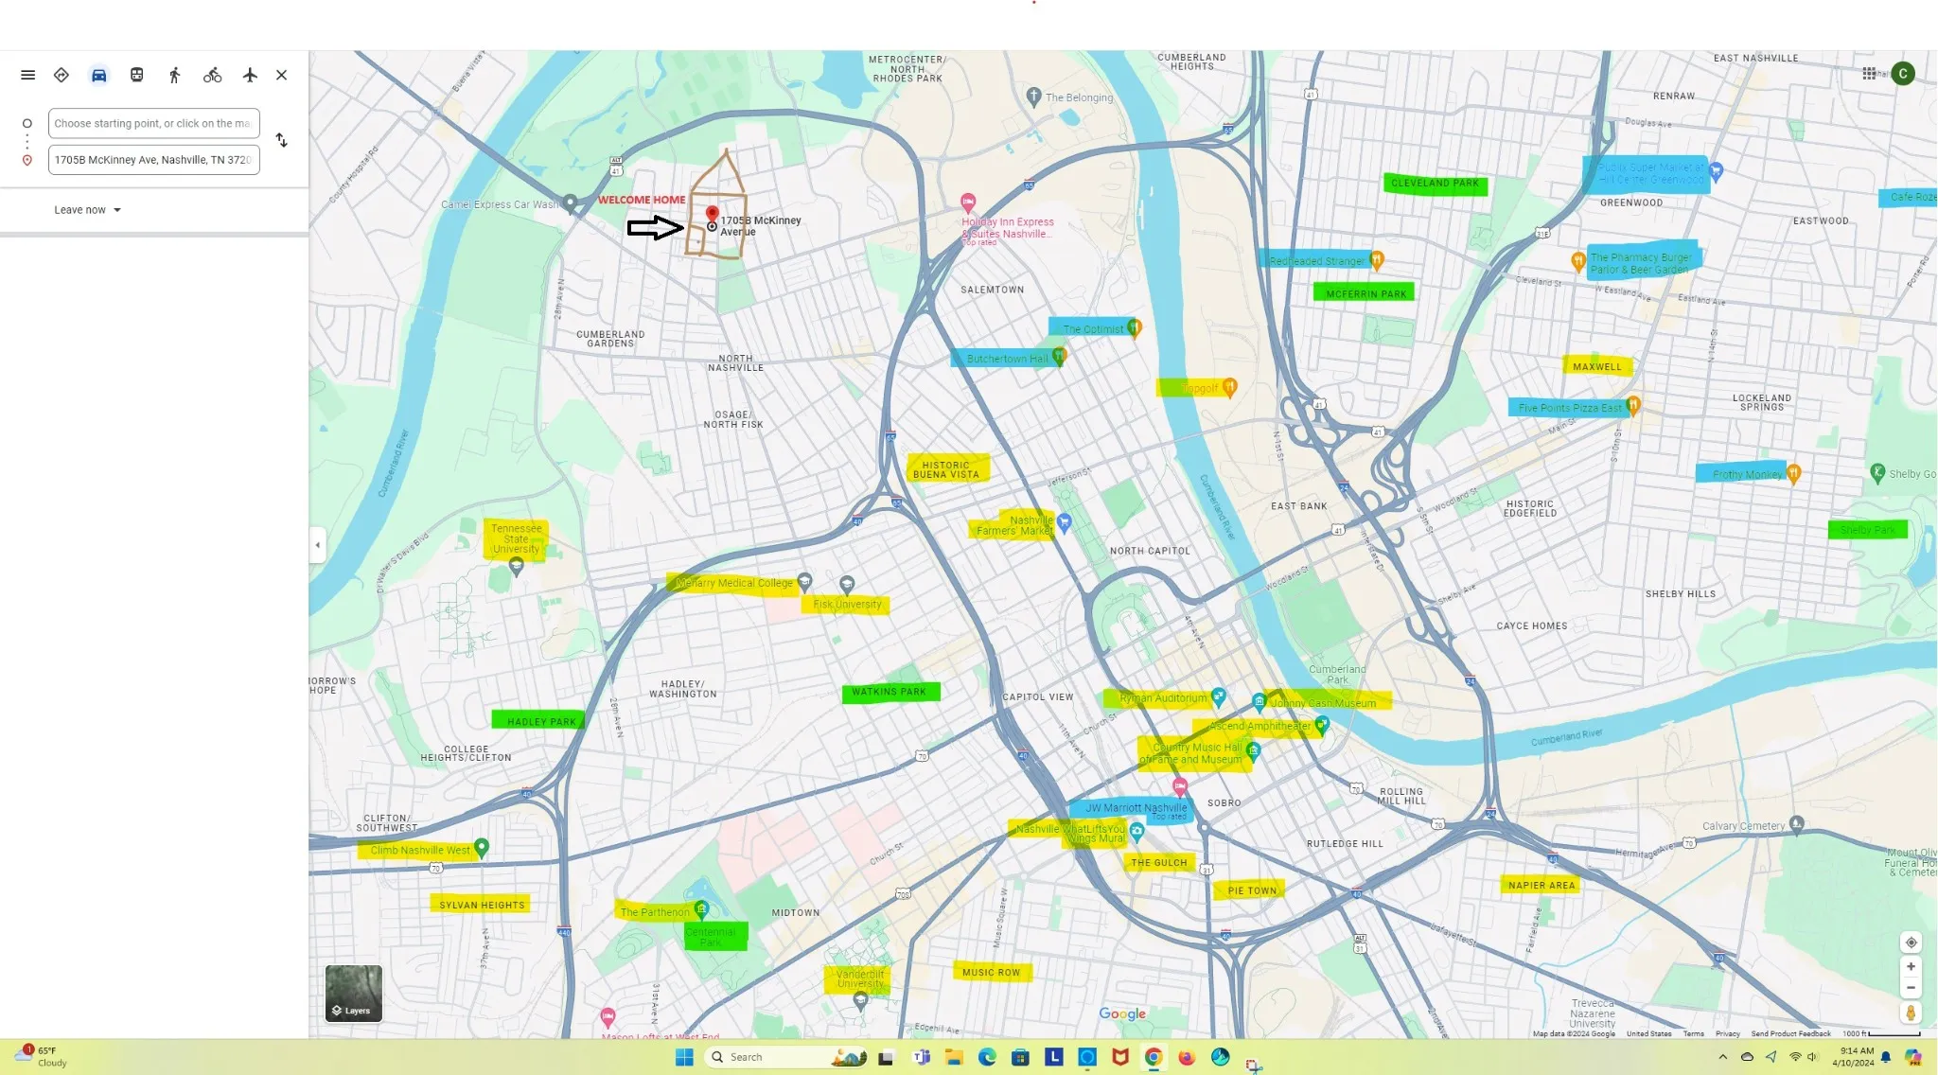Open the Google apps grid
This screenshot has width=1938, height=1075.
(1869, 74)
